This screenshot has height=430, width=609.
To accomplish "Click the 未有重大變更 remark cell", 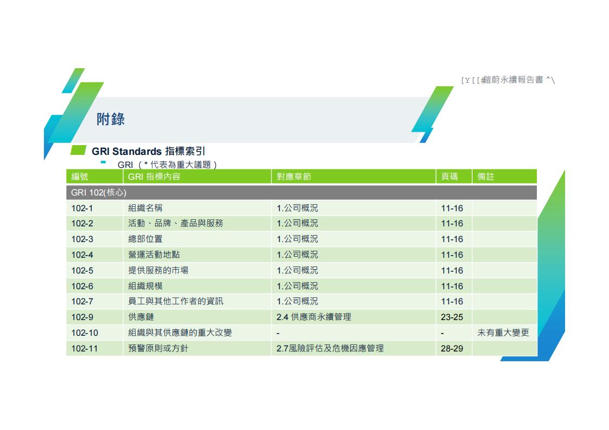I will (503, 333).
